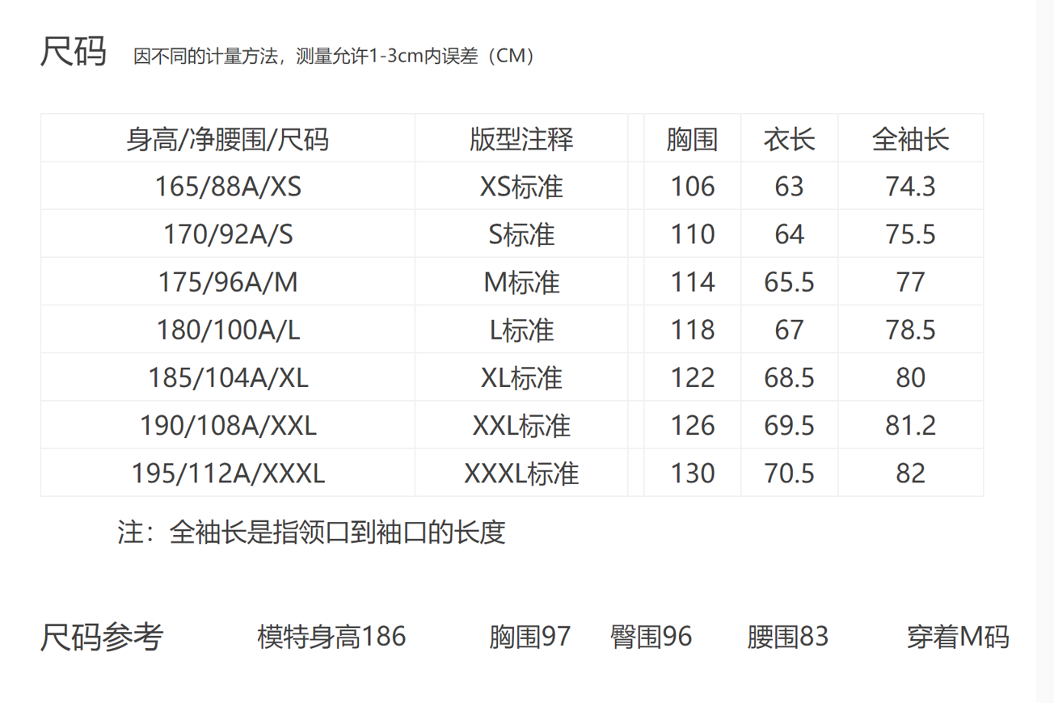1054x703 pixels.
Task: Click the "全袖长" column header
Action: 910,140
